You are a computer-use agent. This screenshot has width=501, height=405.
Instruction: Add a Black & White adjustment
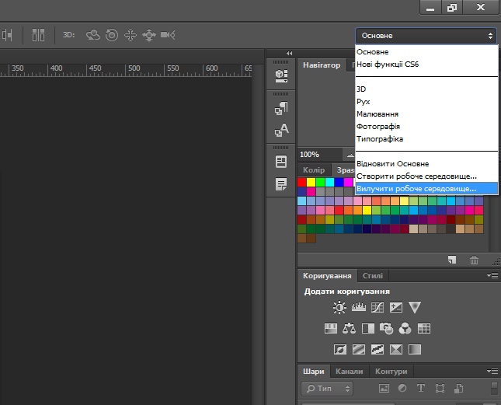pyautogui.click(x=367, y=328)
